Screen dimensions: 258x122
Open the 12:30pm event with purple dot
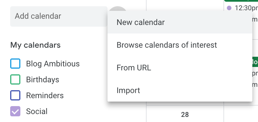coord(242,8)
